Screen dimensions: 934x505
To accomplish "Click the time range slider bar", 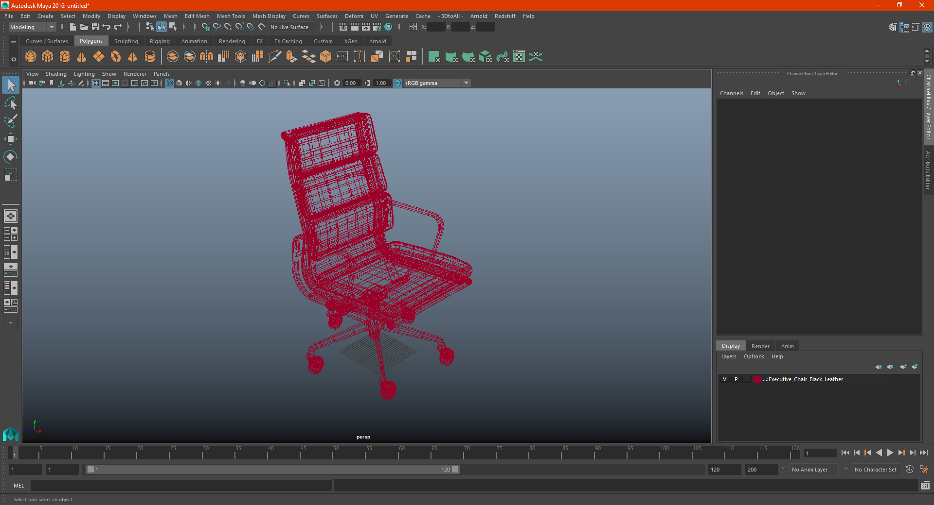I will [272, 470].
